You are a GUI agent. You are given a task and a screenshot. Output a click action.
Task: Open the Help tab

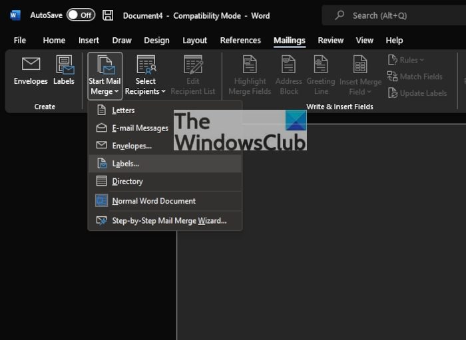tap(394, 41)
